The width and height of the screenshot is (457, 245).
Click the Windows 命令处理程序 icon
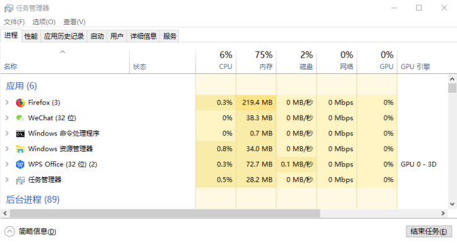(20, 134)
